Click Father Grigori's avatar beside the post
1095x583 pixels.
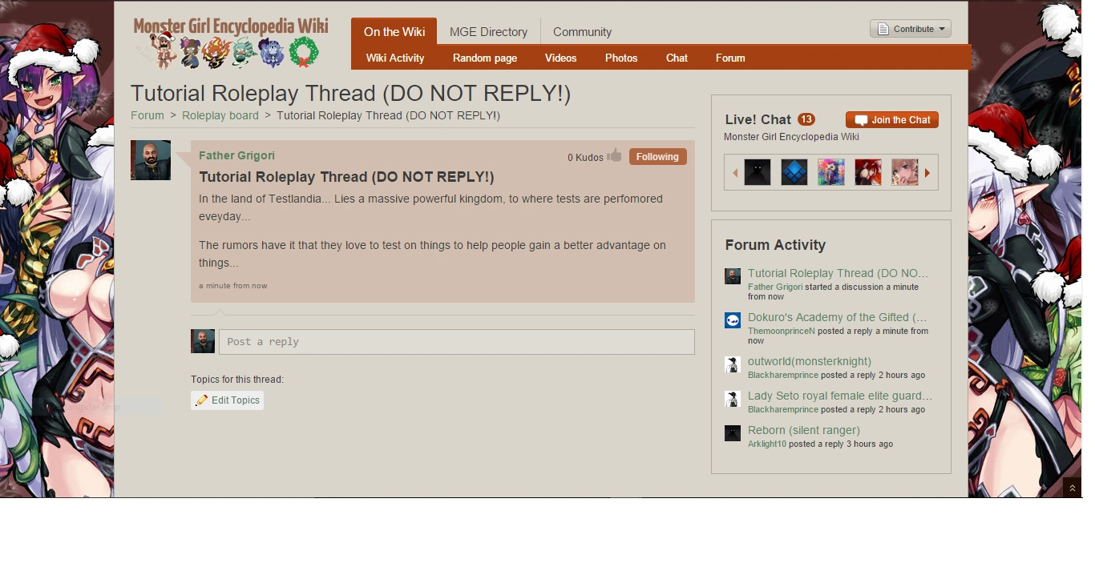point(151,160)
